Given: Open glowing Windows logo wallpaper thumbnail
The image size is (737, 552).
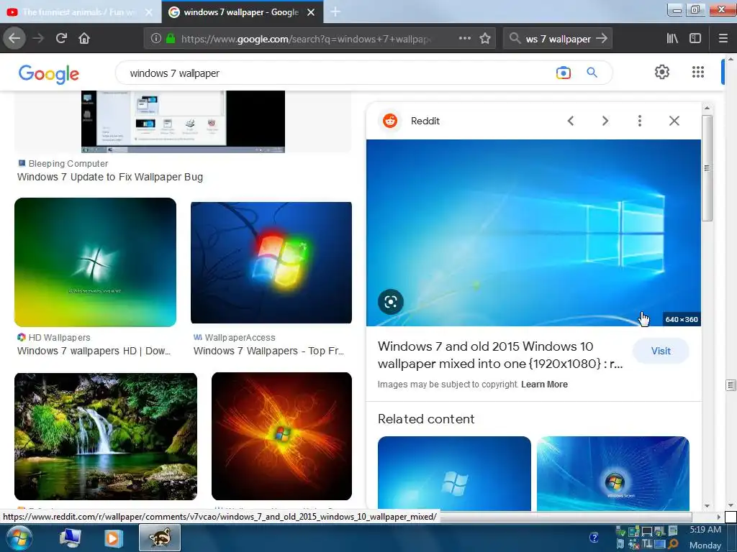Looking at the screenshot, I should (271, 262).
